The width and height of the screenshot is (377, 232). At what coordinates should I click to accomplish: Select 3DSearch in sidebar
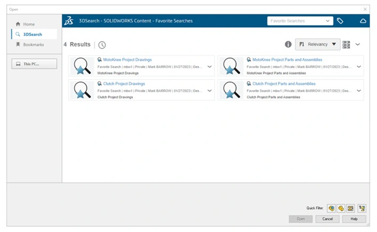coord(34,34)
